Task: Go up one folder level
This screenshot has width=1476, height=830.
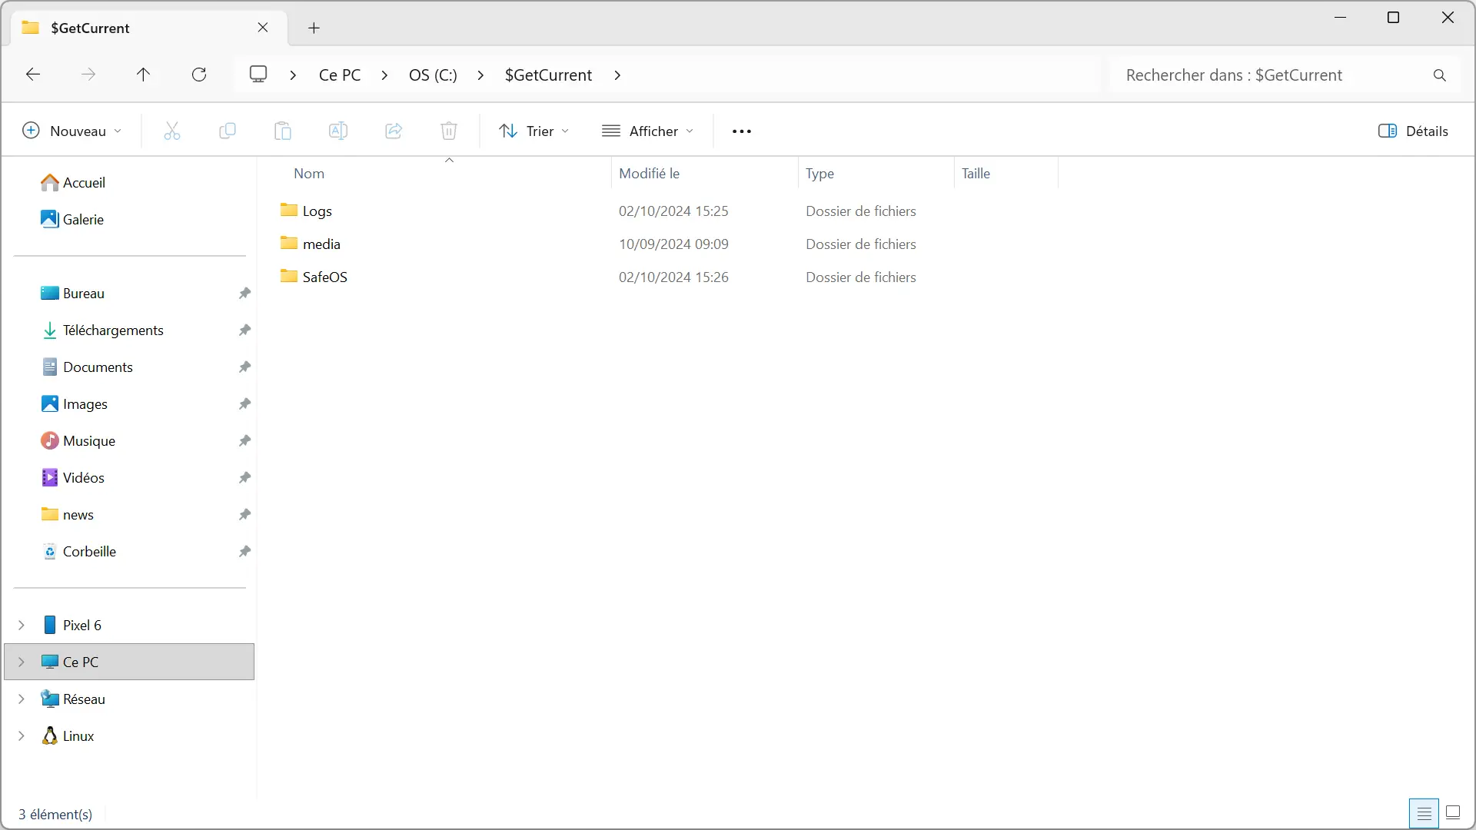Action: pos(144,75)
